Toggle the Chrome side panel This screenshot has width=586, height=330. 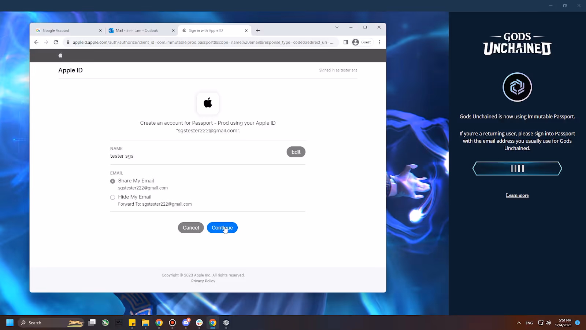[x=346, y=42]
